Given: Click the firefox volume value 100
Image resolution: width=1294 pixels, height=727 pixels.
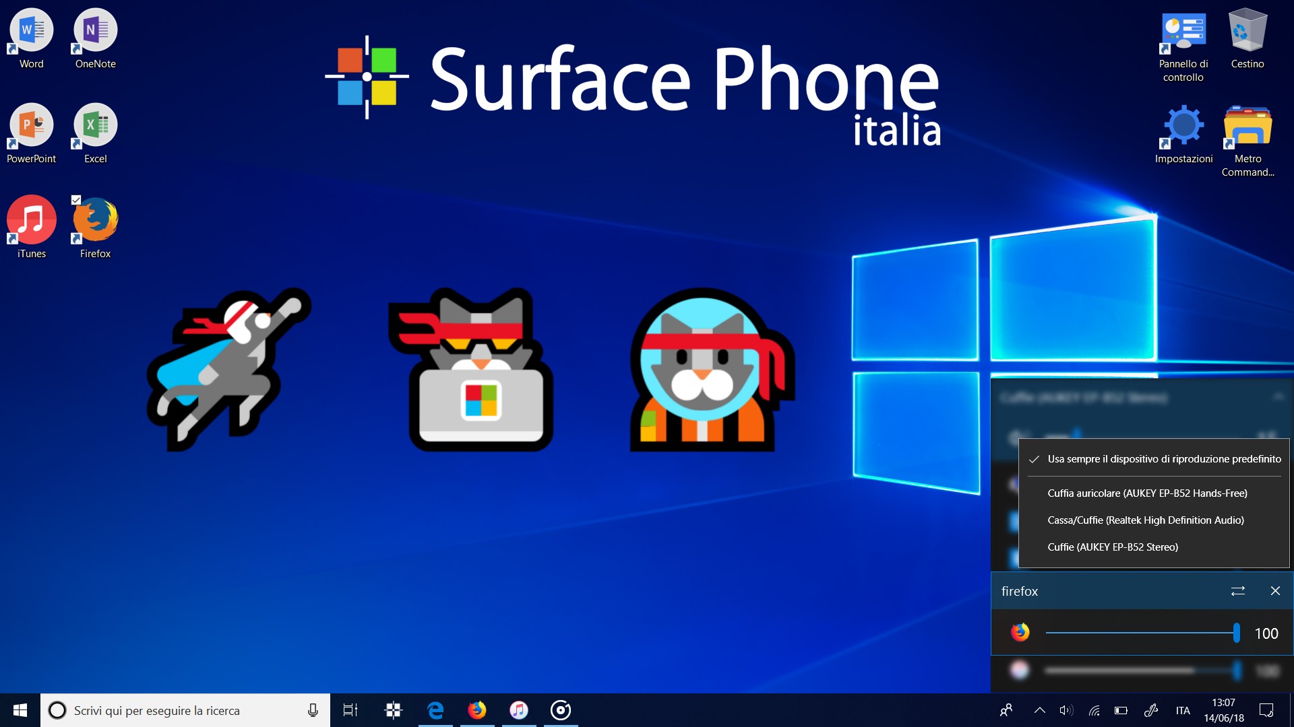Looking at the screenshot, I should click(x=1266, y=633).
